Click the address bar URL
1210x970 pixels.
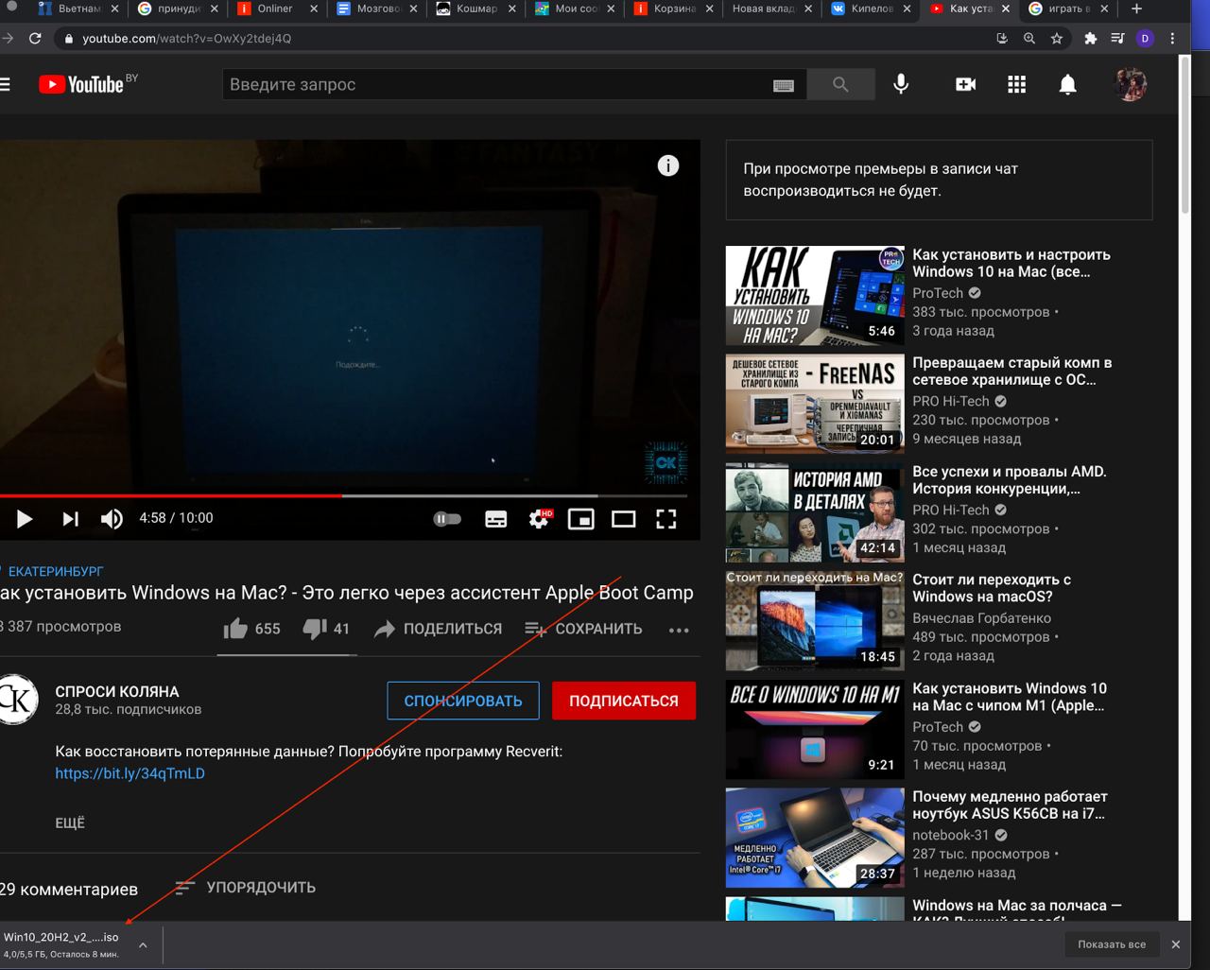pyautogui.click(x=186, y=39)
